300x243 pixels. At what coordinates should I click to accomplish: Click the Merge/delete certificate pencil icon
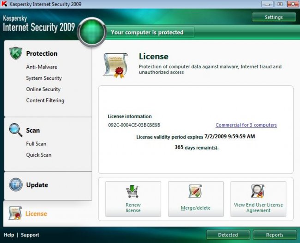click(195, 191)
